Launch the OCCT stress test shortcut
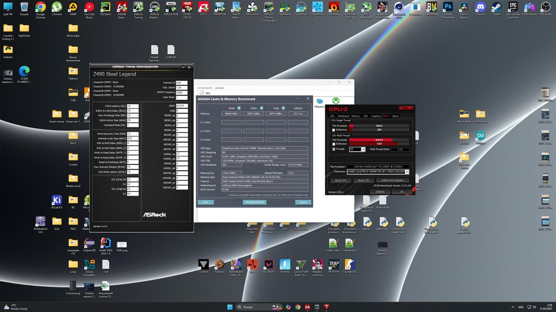556x312 pixels. coord(203,9)
